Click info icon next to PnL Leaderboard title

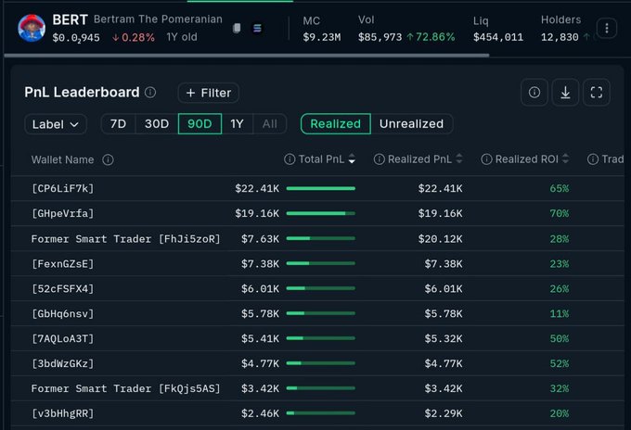point(150,93)
